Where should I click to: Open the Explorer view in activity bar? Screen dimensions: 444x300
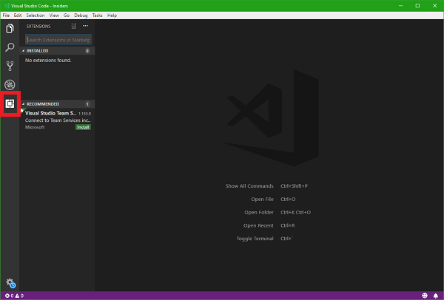pos(10,29)
